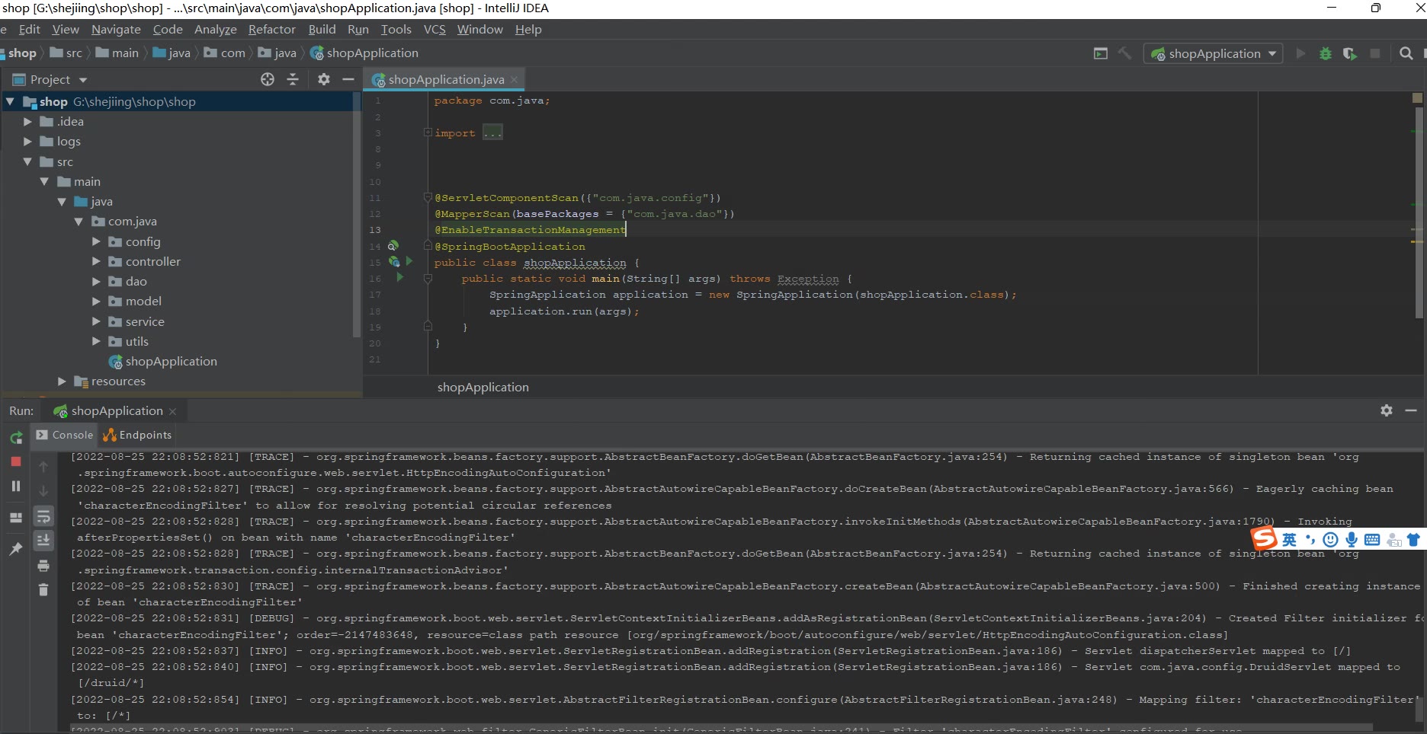
Task: Expand the controller package folder
Action: [96, 261]
